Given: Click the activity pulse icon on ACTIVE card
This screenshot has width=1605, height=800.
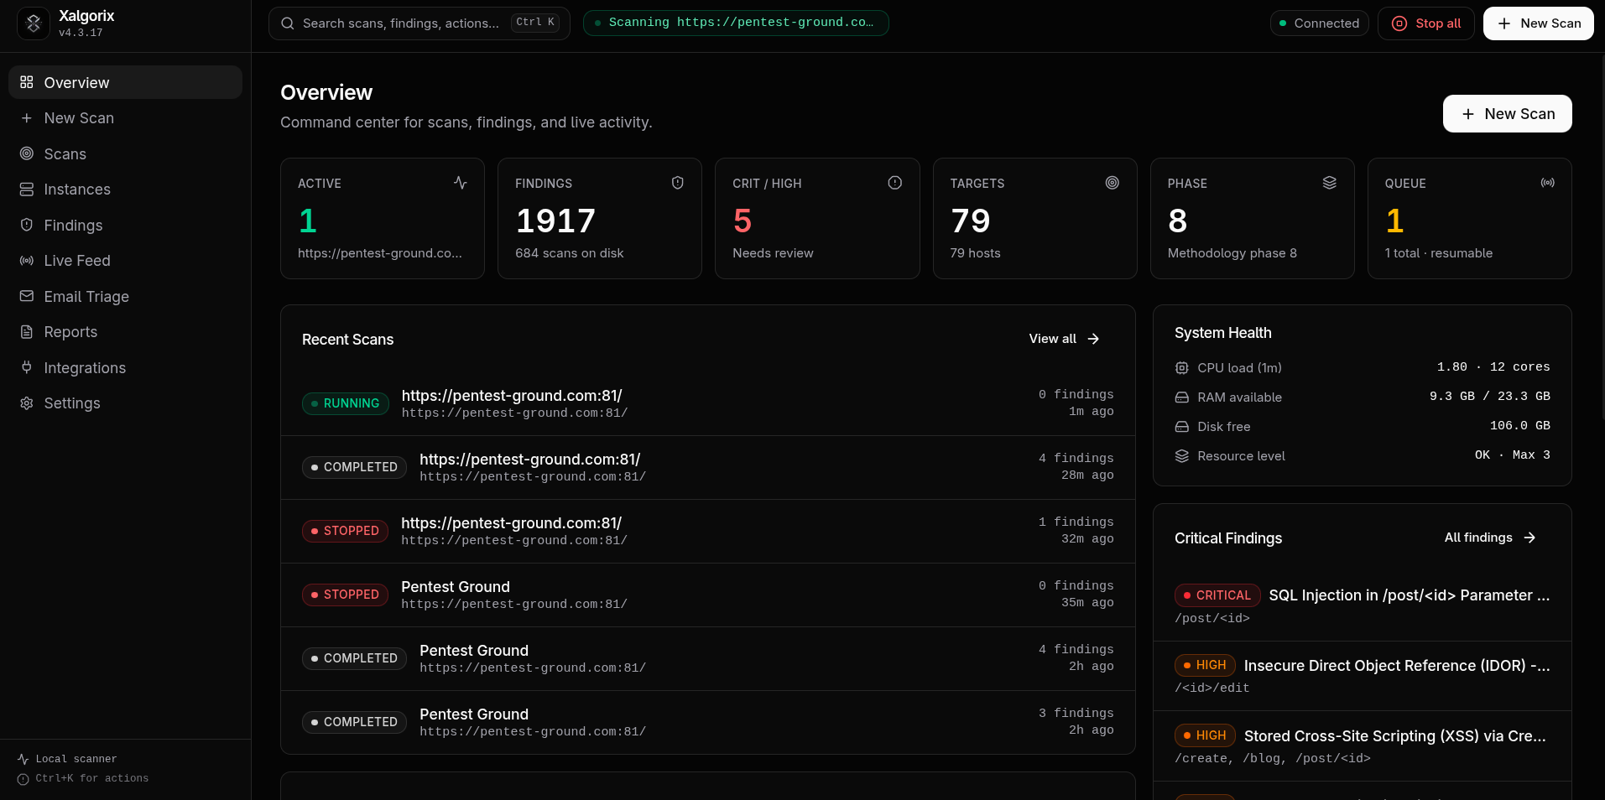Looking at the screenshot, I should (x=461, y=182).
